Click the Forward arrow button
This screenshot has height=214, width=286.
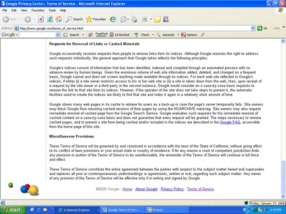click(28, 19)
